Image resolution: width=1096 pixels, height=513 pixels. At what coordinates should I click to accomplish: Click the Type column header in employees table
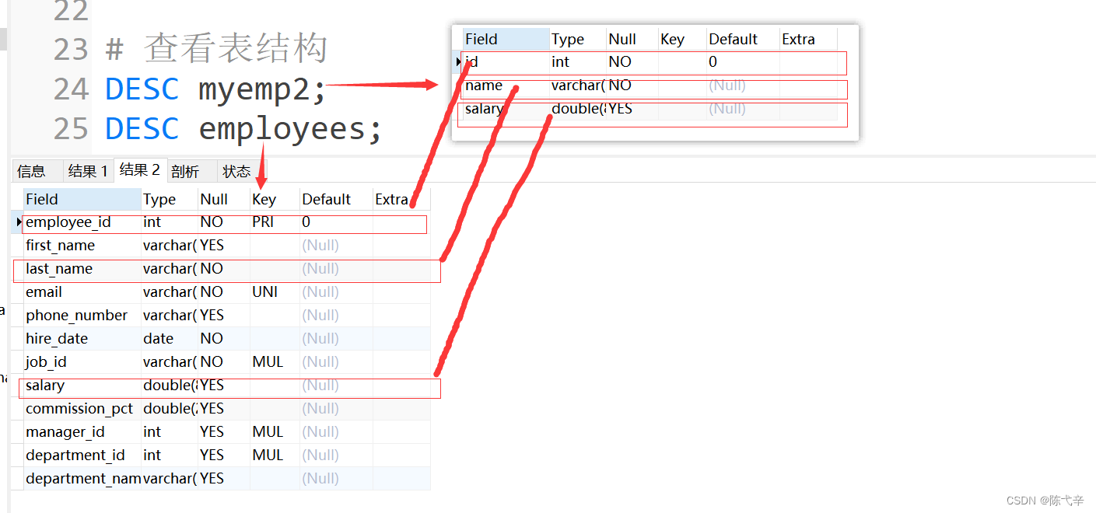click(170, 199)
